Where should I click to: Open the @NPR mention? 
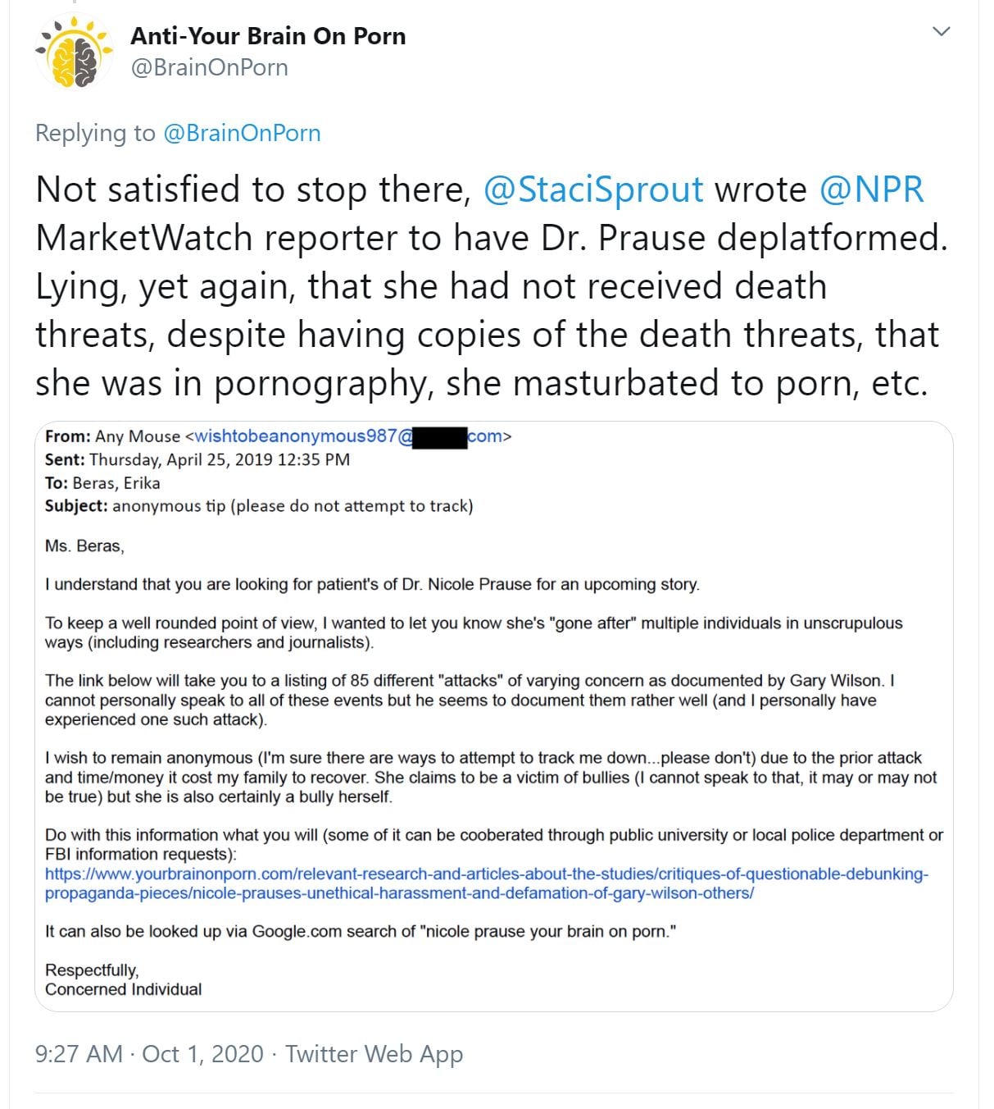871,189
